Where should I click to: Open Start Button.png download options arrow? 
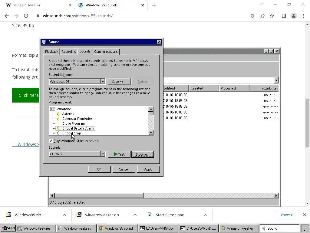pos(206,215)
